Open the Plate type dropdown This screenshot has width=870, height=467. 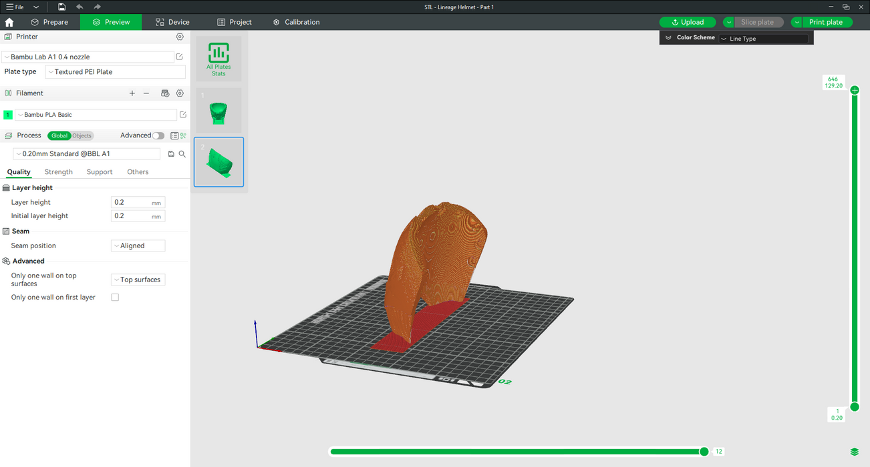point(115,72)
